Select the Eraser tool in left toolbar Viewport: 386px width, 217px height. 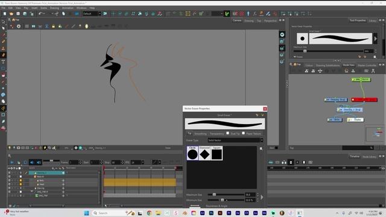pyautogui.click(x=3, y=55)
